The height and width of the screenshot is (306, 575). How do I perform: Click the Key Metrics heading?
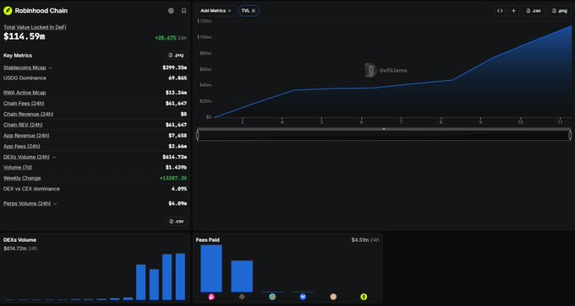tap(18, 55)
